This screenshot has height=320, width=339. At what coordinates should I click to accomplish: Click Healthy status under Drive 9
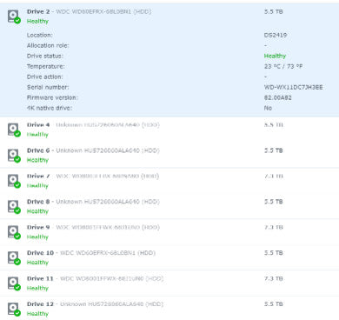[x=37, y=237]
